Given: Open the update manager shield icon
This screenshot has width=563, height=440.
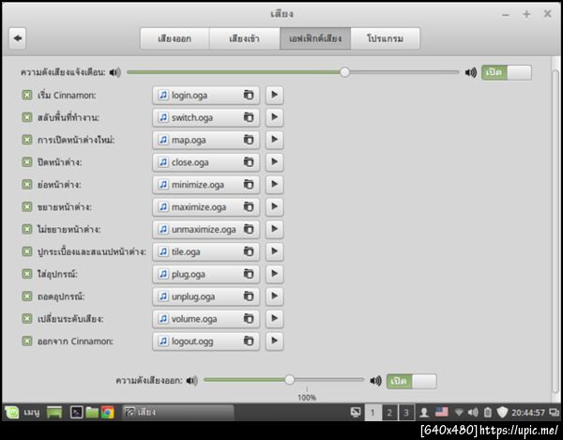Looking at the screenshot, I should (502, 413).
